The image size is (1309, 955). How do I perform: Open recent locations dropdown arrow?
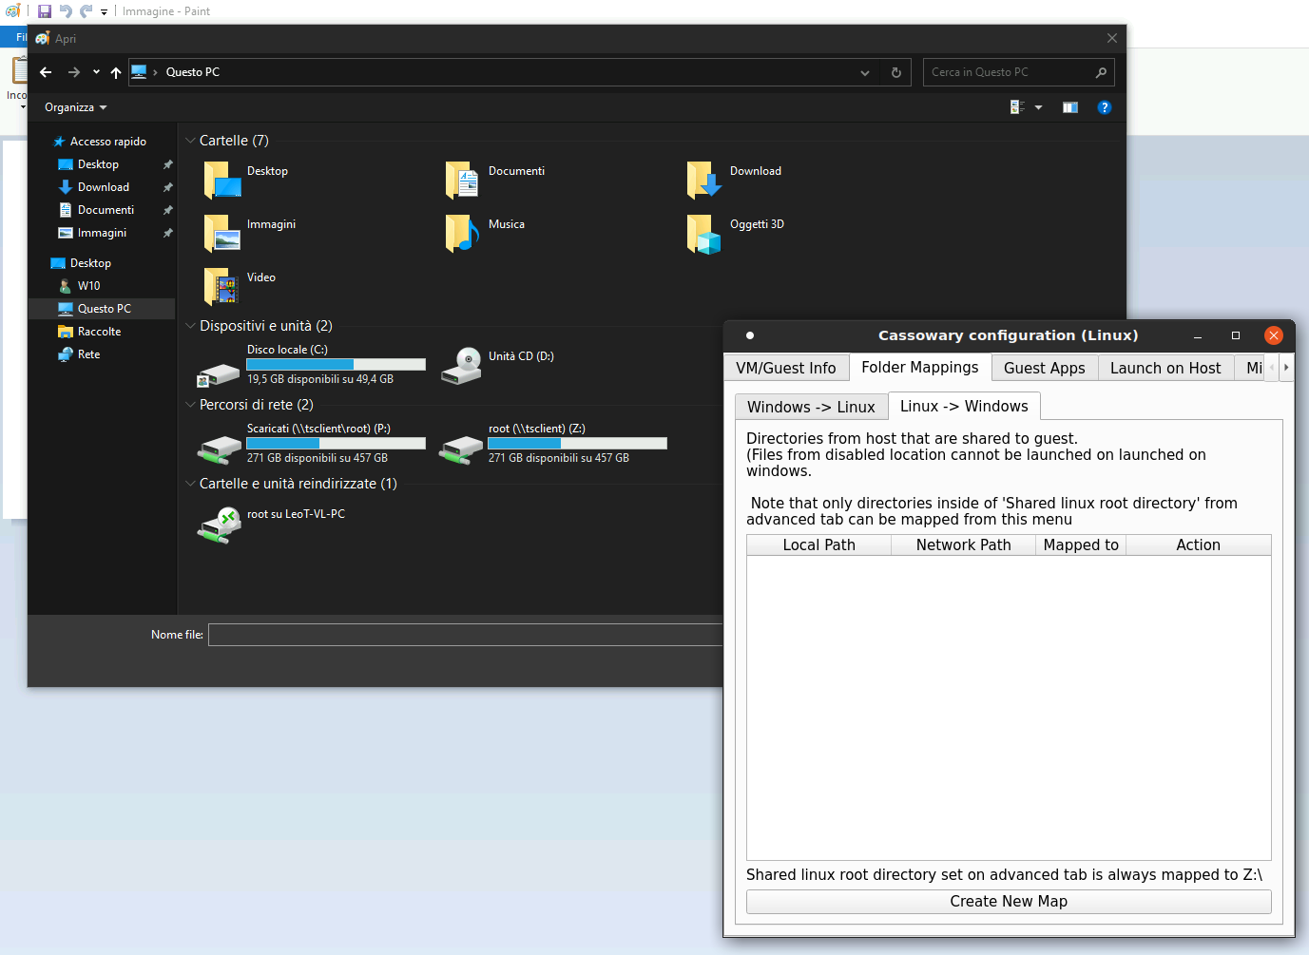pos(96,72)
